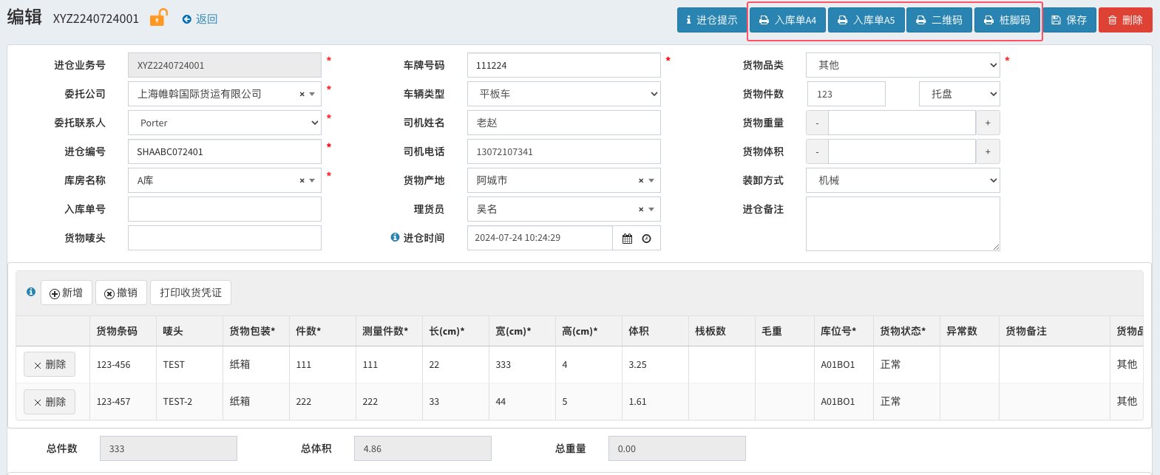Click 返回 link to go back

(x=200, y=19)
